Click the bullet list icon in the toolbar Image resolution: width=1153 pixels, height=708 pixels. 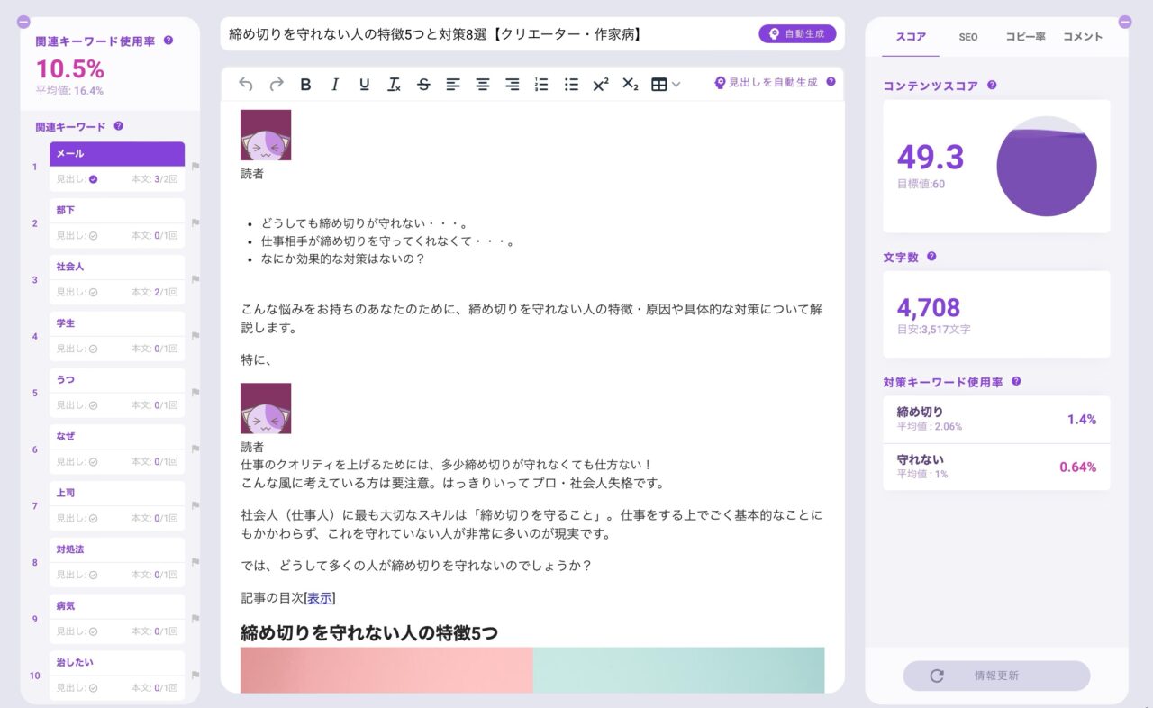tap(570, 84)
